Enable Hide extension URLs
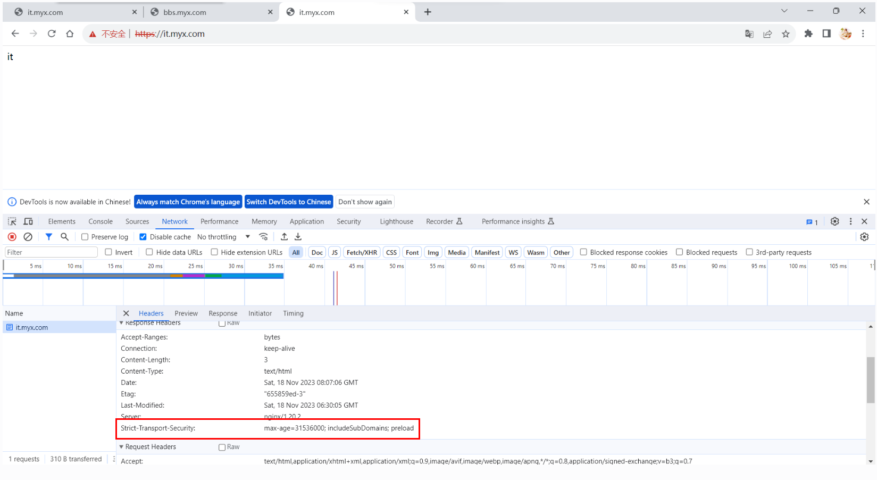877x480 pixels. (x=214, y=252)
